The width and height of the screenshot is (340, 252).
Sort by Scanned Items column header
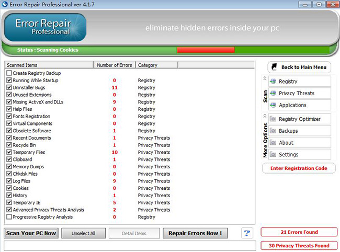(x=49, y=65)
